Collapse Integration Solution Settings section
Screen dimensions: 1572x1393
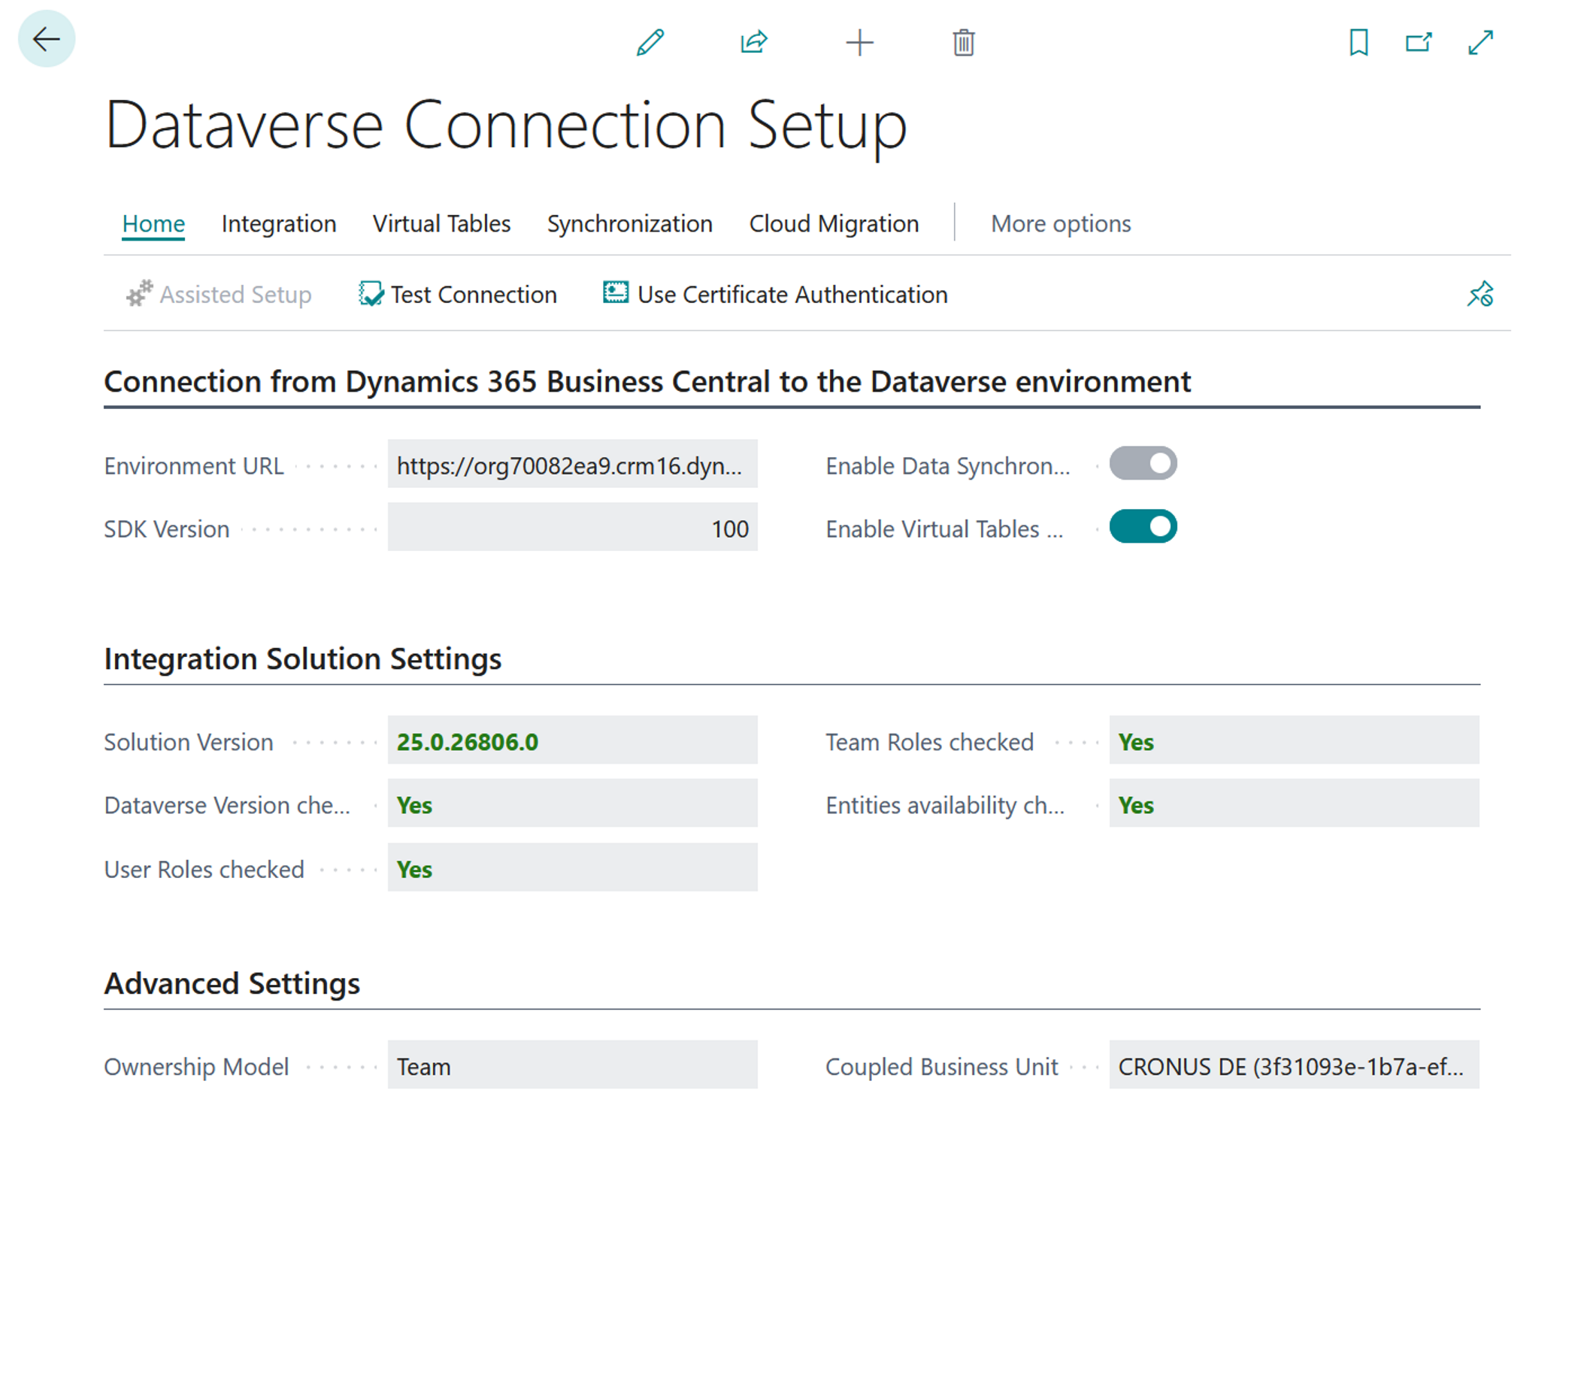[x=303, y=659]
